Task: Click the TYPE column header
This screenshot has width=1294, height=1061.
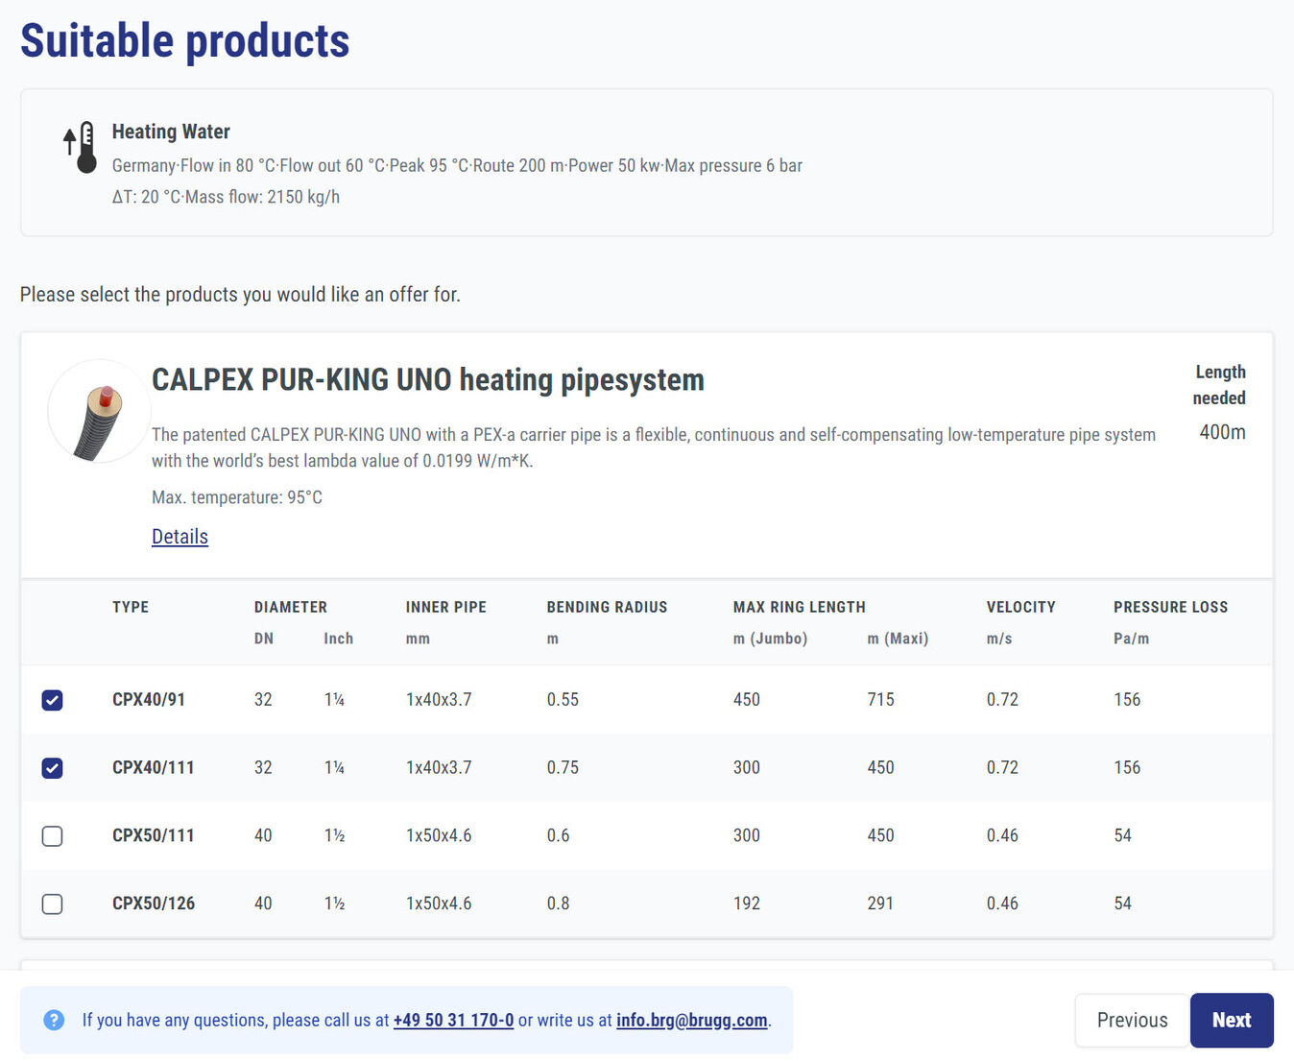Action: [x=131, y=607]
